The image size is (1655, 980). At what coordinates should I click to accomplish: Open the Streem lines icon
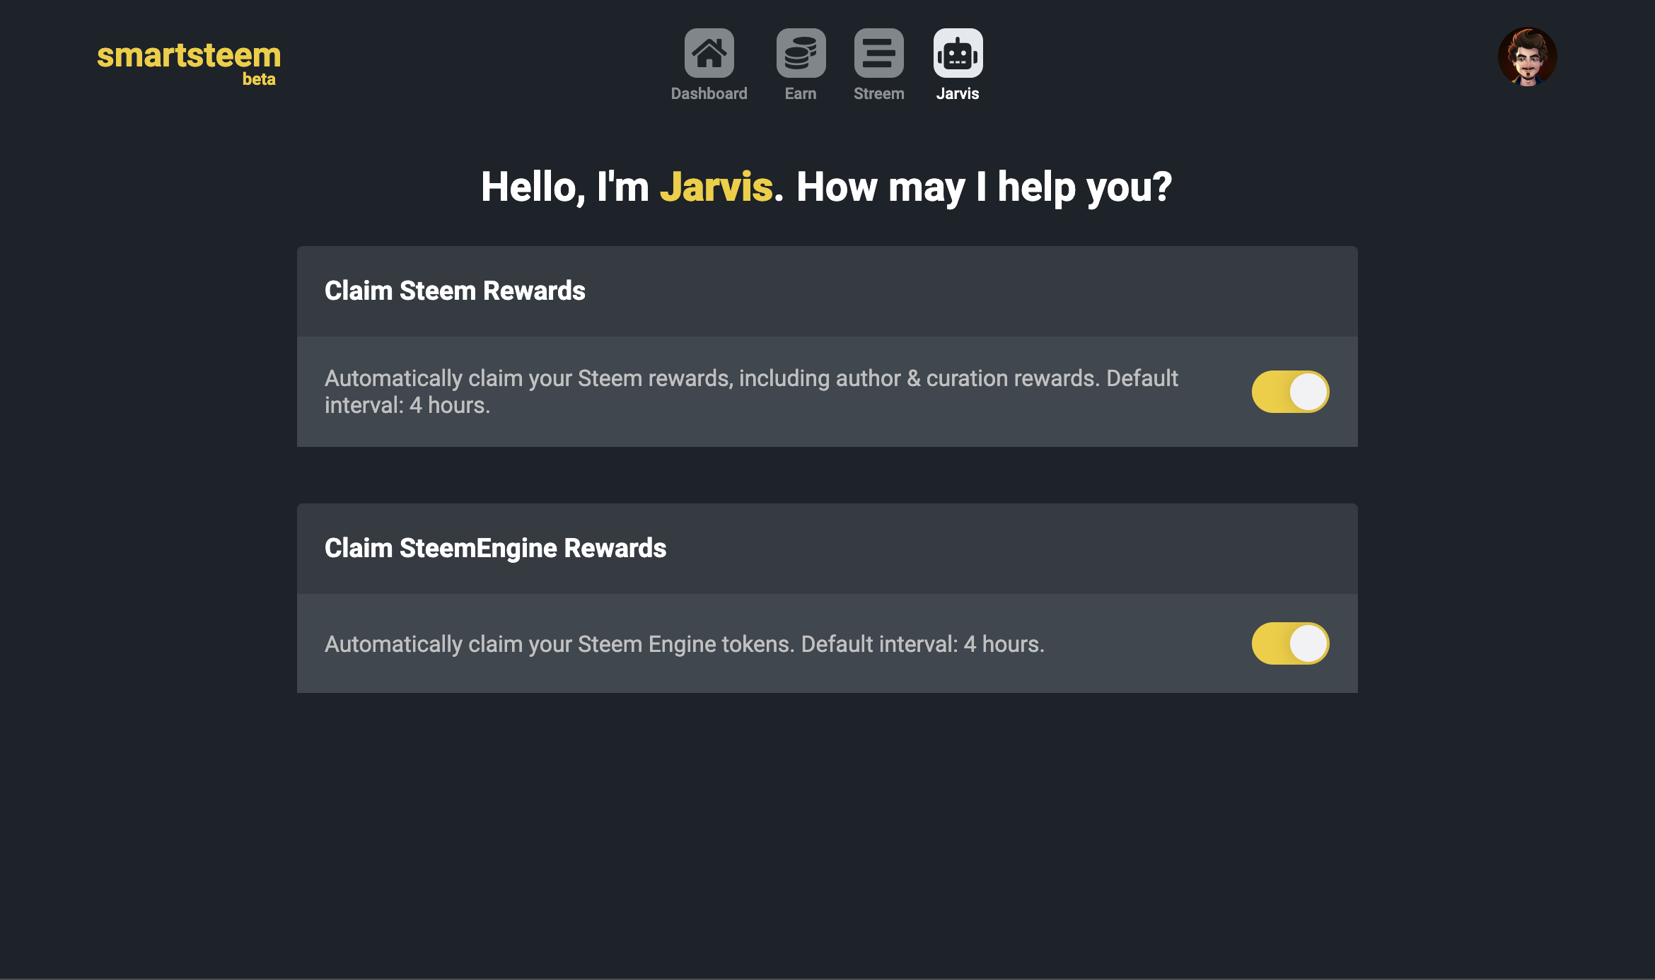878,53
